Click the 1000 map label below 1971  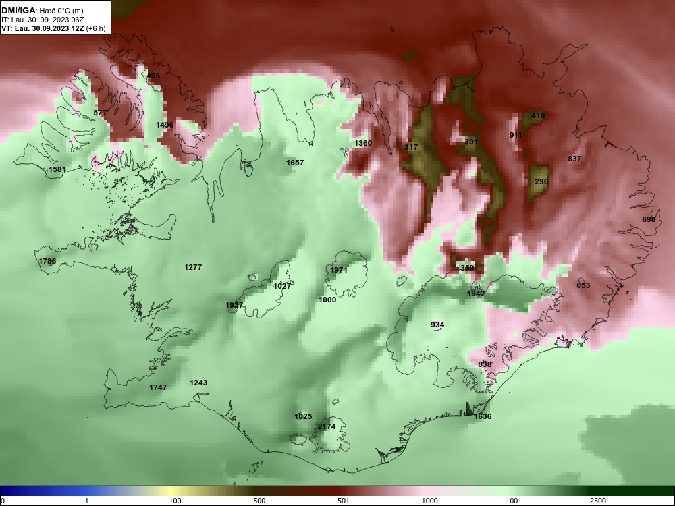tap(327, 300)
